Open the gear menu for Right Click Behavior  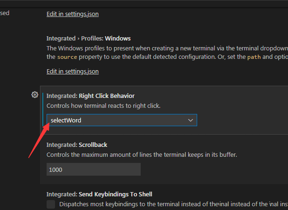[x=34, y=95]
